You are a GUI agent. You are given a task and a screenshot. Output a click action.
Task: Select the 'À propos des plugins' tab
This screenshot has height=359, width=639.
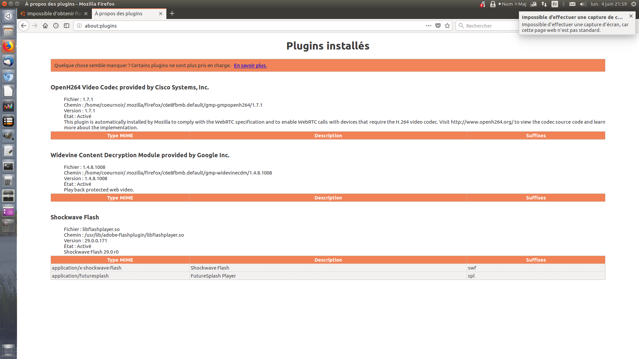tap(128, 14)
